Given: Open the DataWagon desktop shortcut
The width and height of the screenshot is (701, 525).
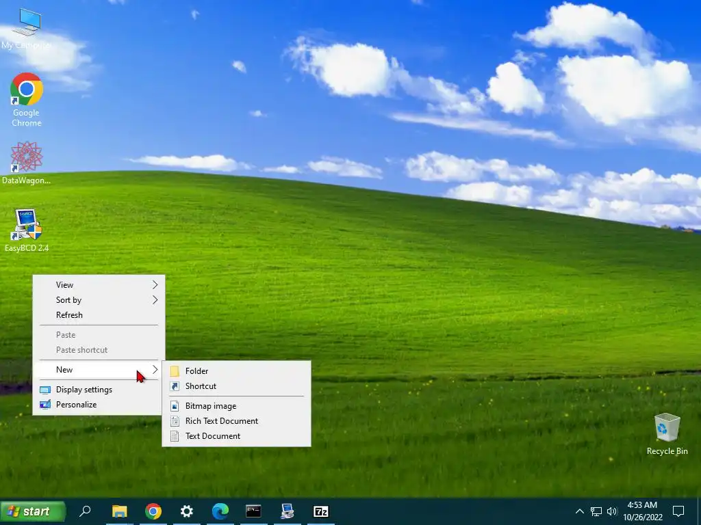Looking at the screenshot, I should coord(27,163).
